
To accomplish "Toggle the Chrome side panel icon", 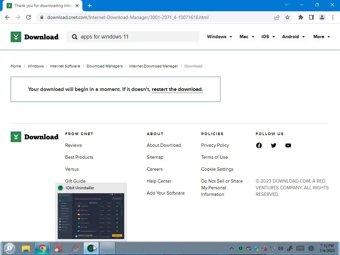I will [311, 17].
